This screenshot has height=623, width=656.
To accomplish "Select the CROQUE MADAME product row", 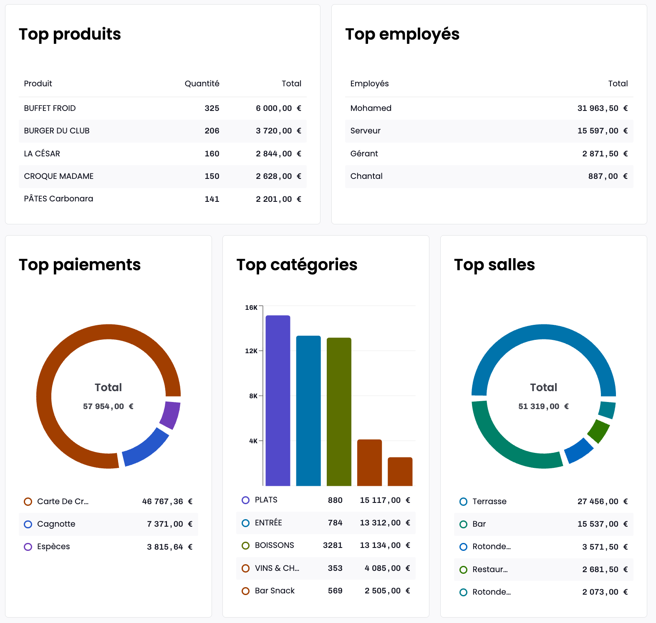I will pos(162,176).
